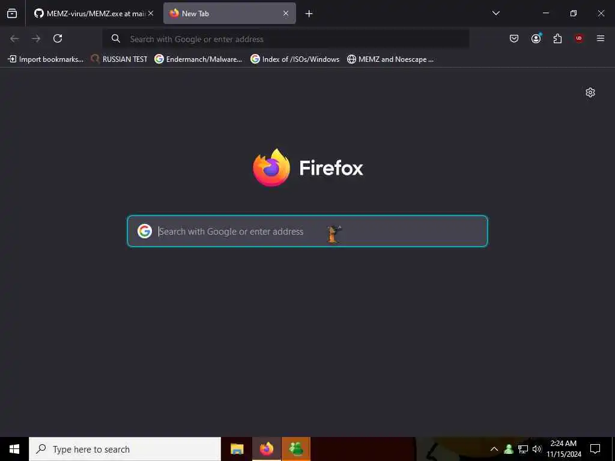Open the uBlock Origin extension icon
The image size is (615, 461).
[579, 38]
